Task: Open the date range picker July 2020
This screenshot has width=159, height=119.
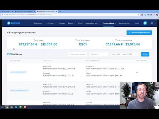Action: tap(125, 54)
